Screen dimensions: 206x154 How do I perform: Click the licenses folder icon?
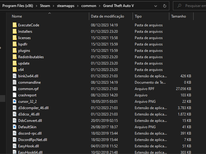(15, 38)
